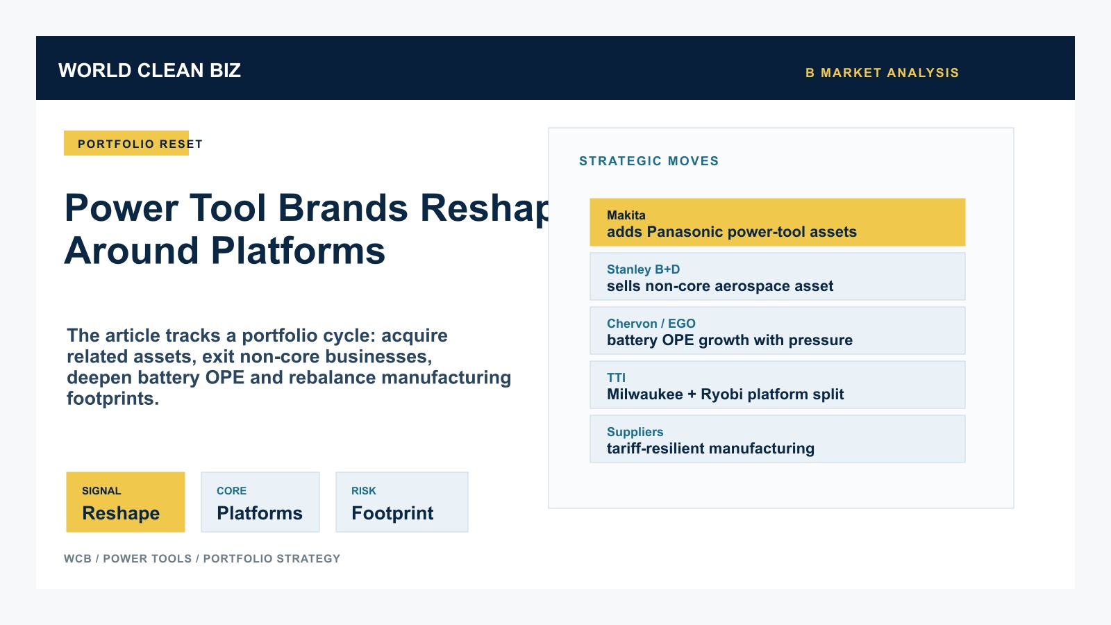The width and height of the screenshot is (1111, 625).
Task: Open the Makita Panasonic assets row
Action: (778, 222)
